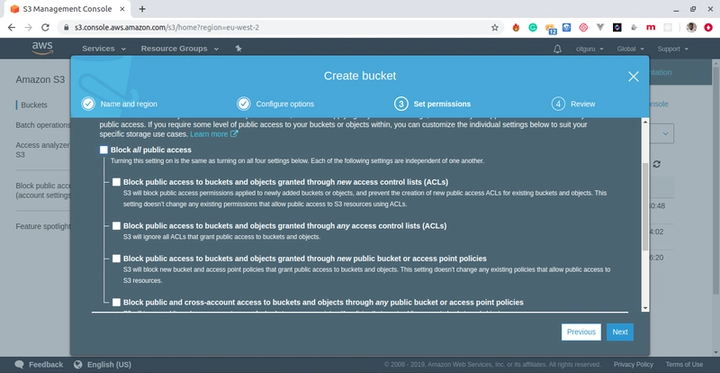Click the step 3 Set permissions circle
This screenshot has width=720, height=373.
click(x=400, y=104)
